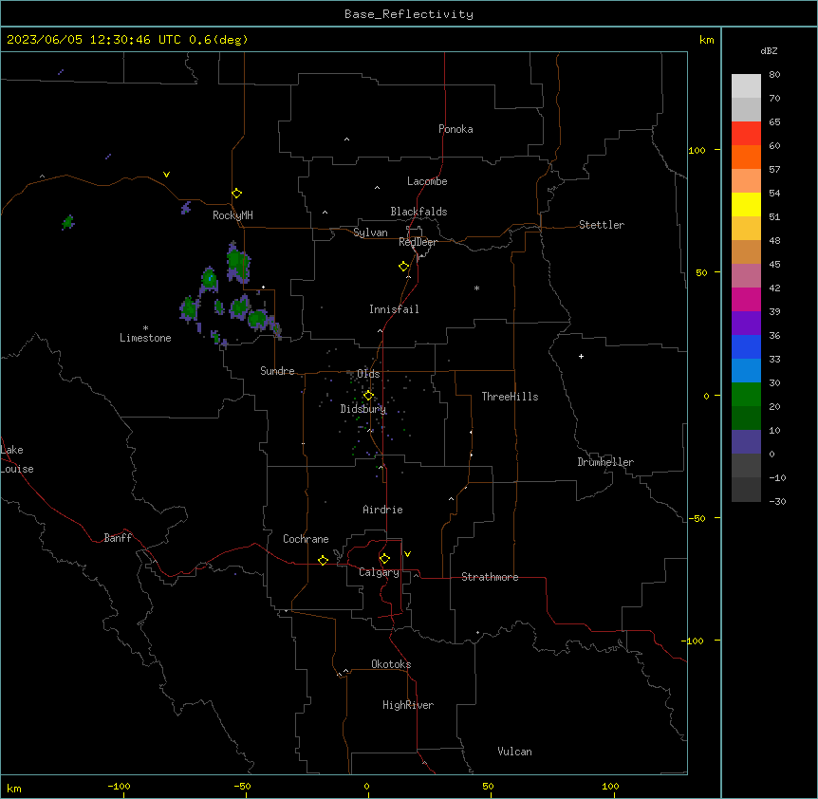This screenshot has height=799, width=818.
Task: Click the Ponoka city label
Action: tap(455, 129)
